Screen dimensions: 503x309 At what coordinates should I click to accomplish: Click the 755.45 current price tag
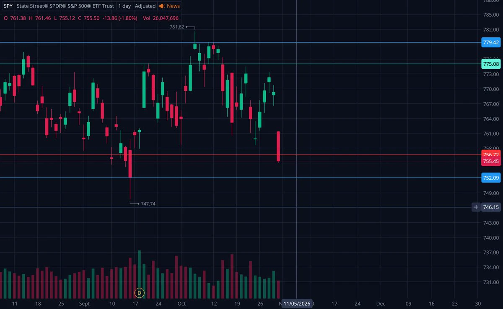coord(491,161)
